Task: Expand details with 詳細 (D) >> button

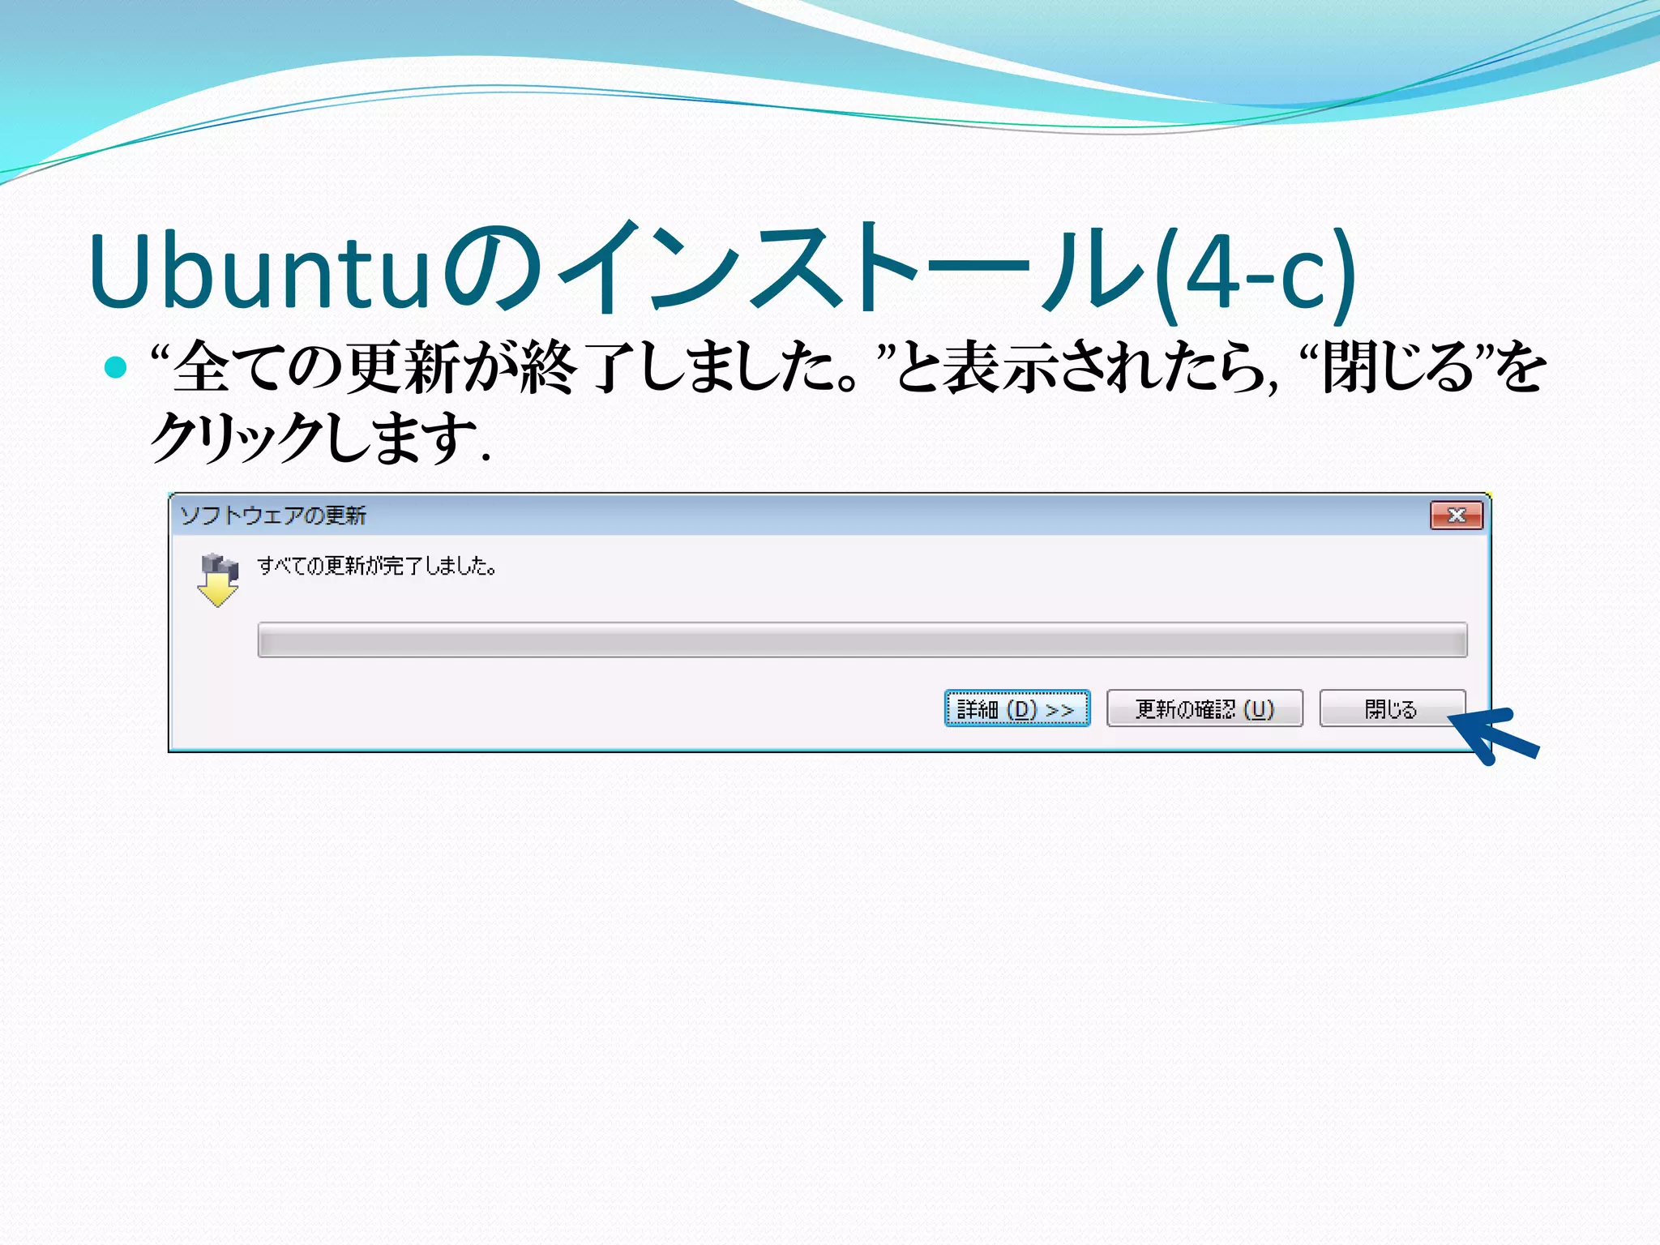Action: tap(1017, 708)
